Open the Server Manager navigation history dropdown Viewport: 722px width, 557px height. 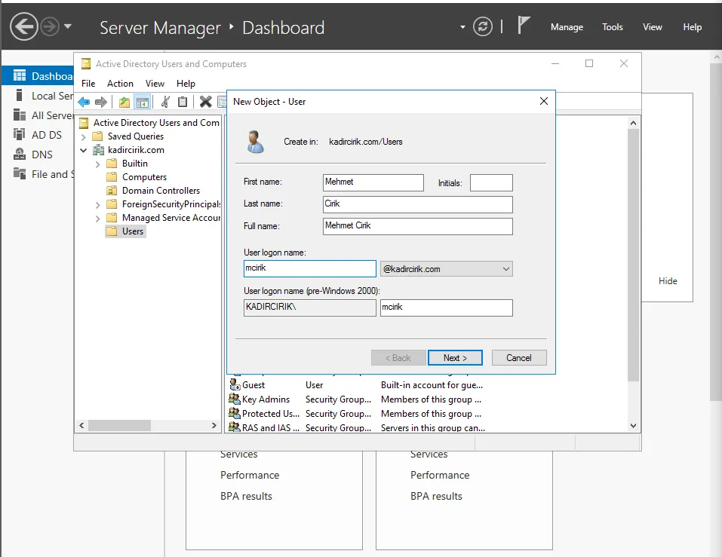point(68,26)
